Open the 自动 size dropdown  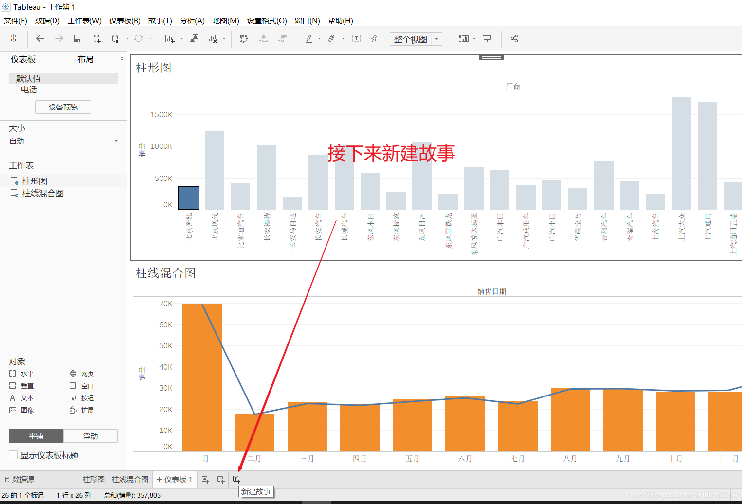[64, 141]
